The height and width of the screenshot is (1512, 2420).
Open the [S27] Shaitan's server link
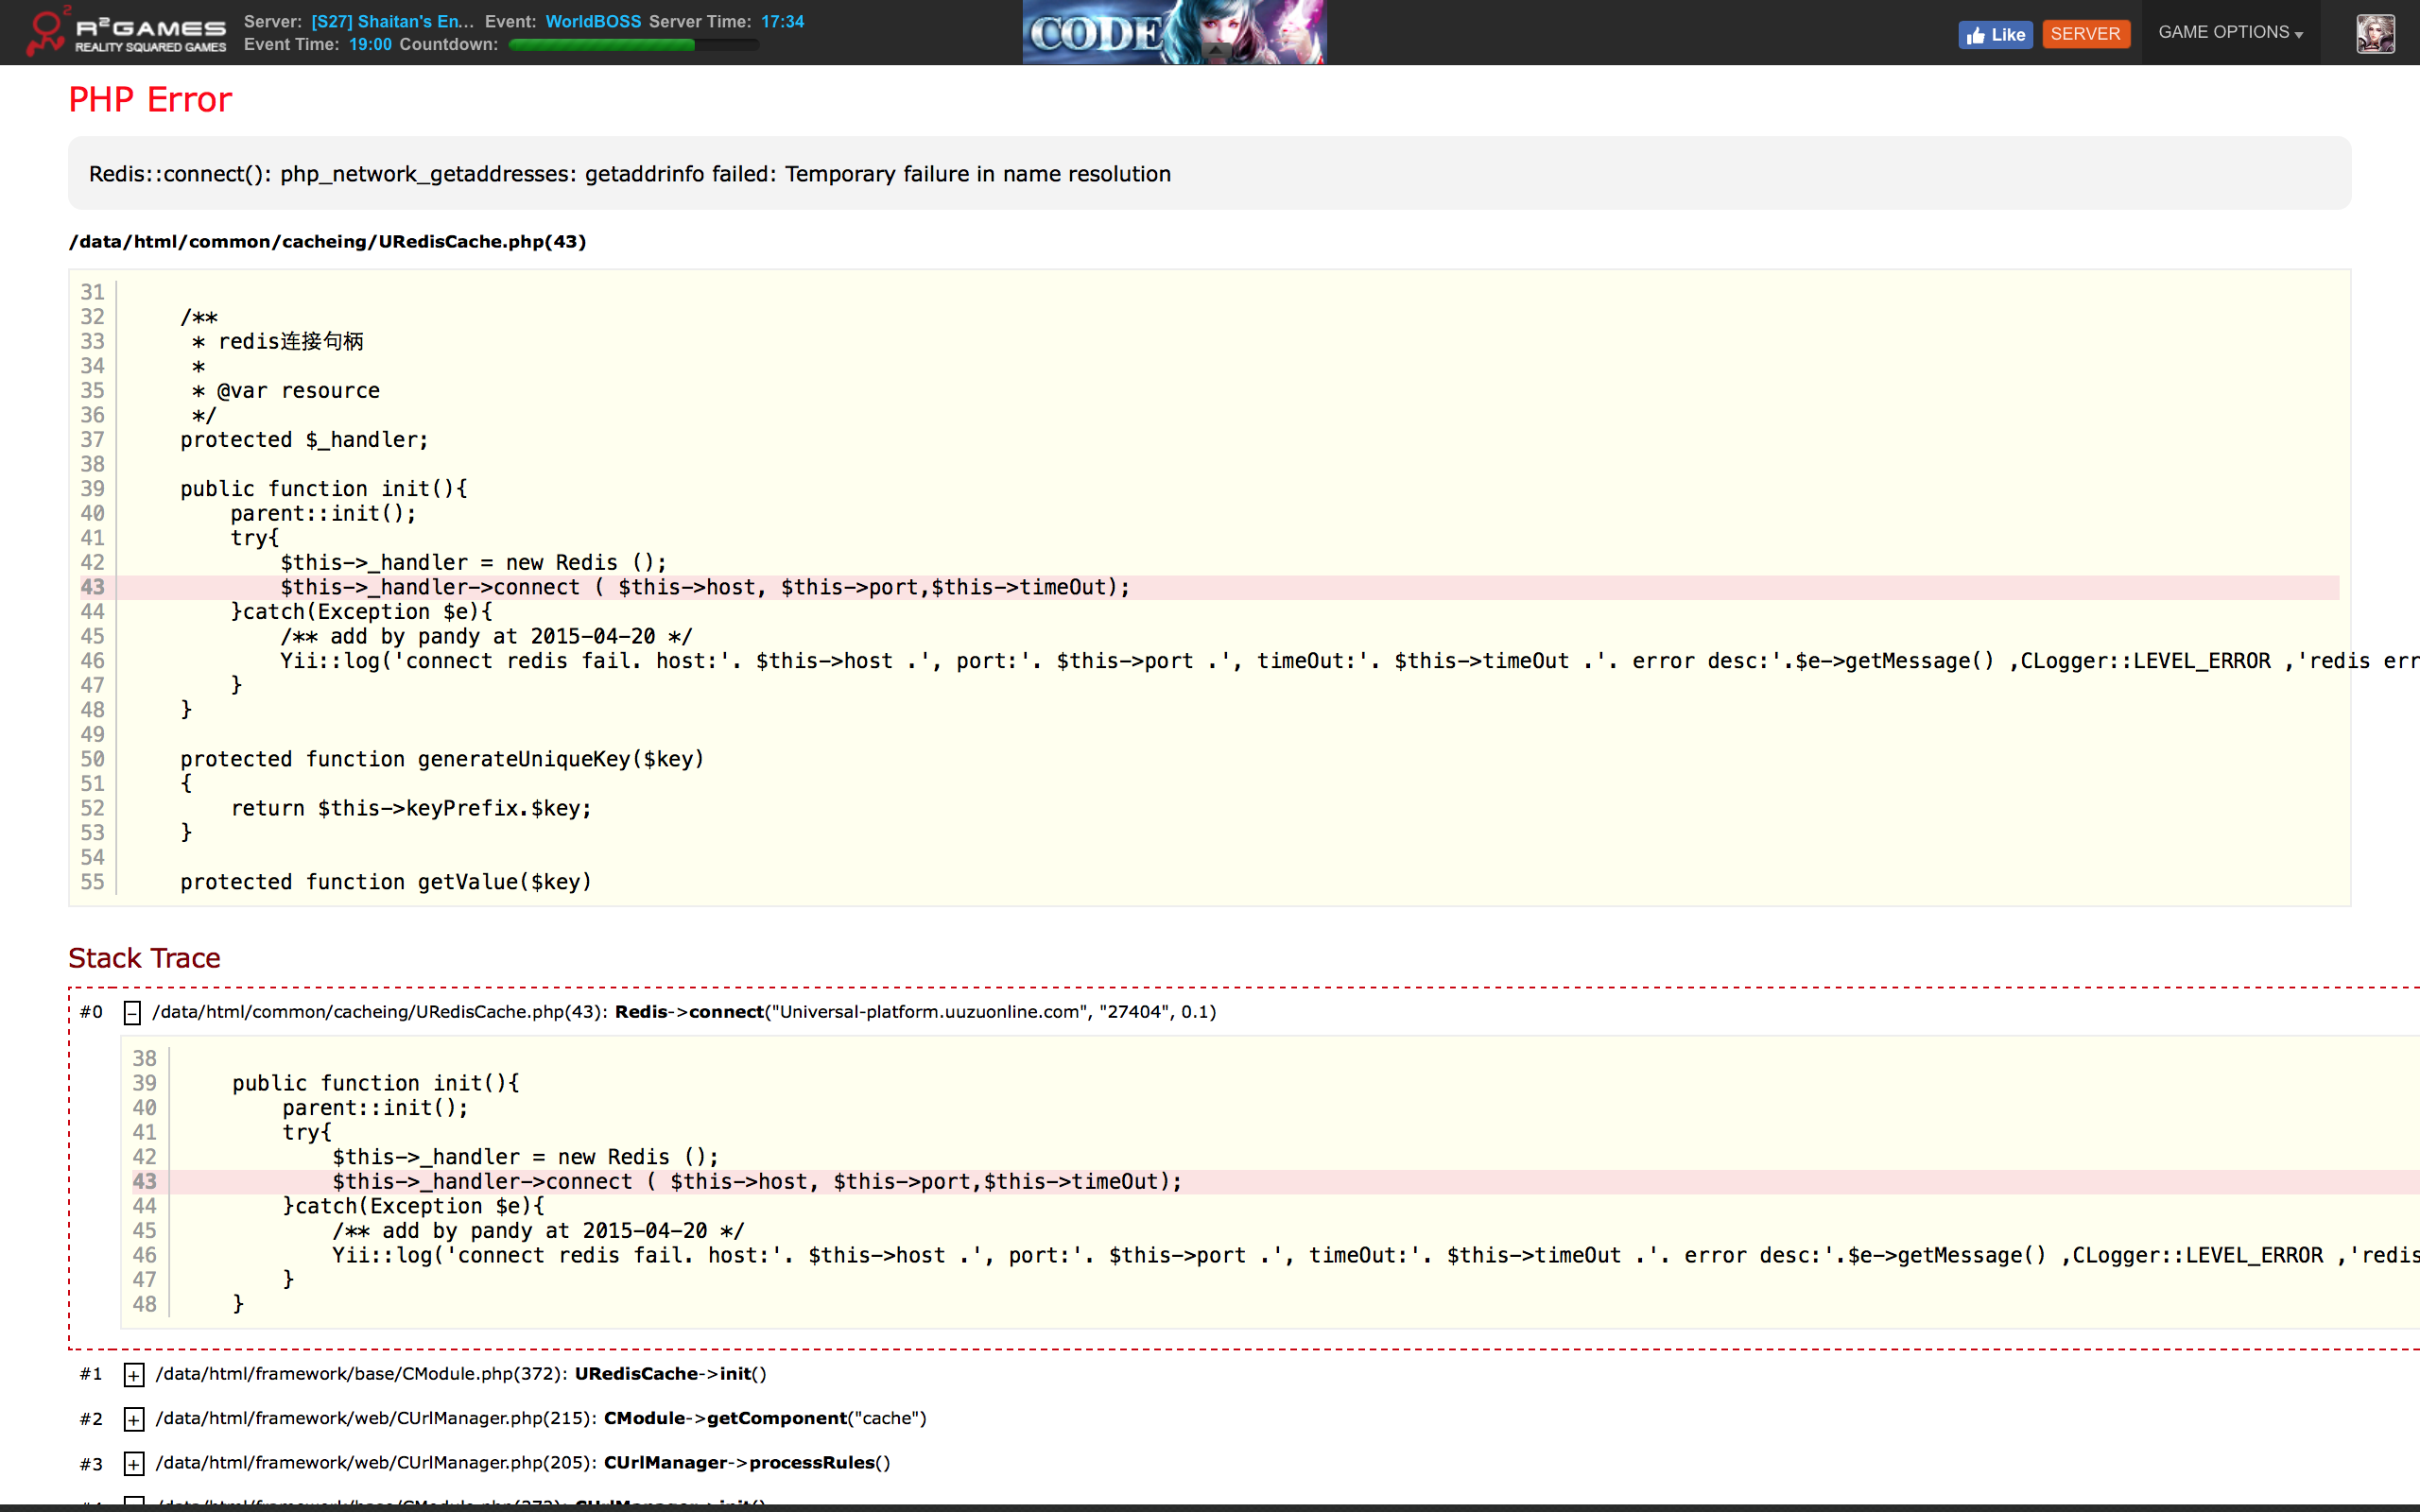(x=392, y=21)
